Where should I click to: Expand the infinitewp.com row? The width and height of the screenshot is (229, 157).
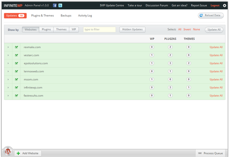(x=8, y=88)
